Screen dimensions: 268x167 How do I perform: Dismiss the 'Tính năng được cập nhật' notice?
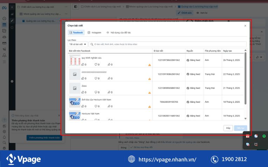coord(59,116)
